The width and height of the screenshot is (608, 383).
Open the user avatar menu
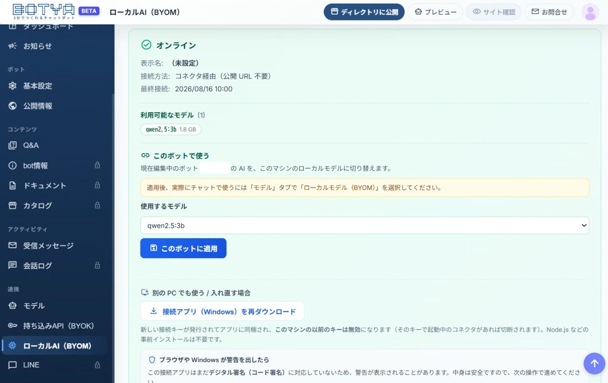(590, 12)
